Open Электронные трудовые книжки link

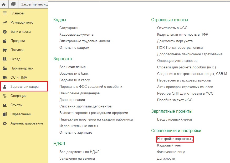[x=84, y=41]
